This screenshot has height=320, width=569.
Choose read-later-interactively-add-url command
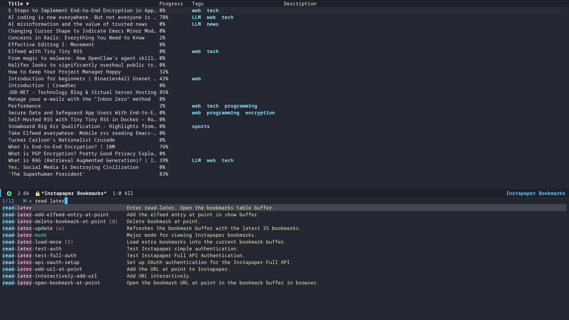50,276
